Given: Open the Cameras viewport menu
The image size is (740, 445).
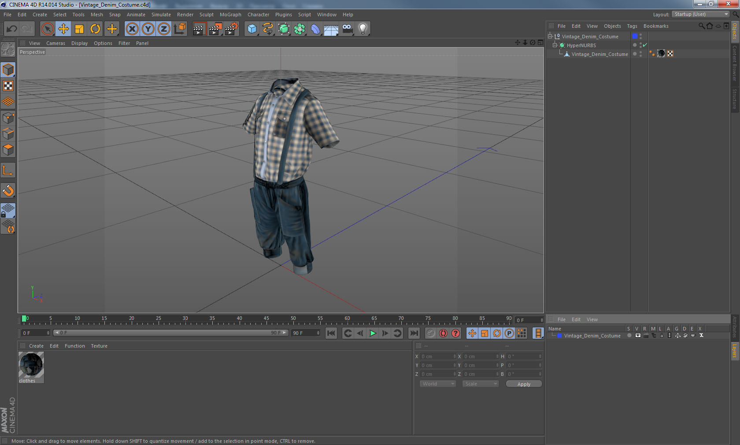Looking at the screenshot, I should [x=55, y=43].
